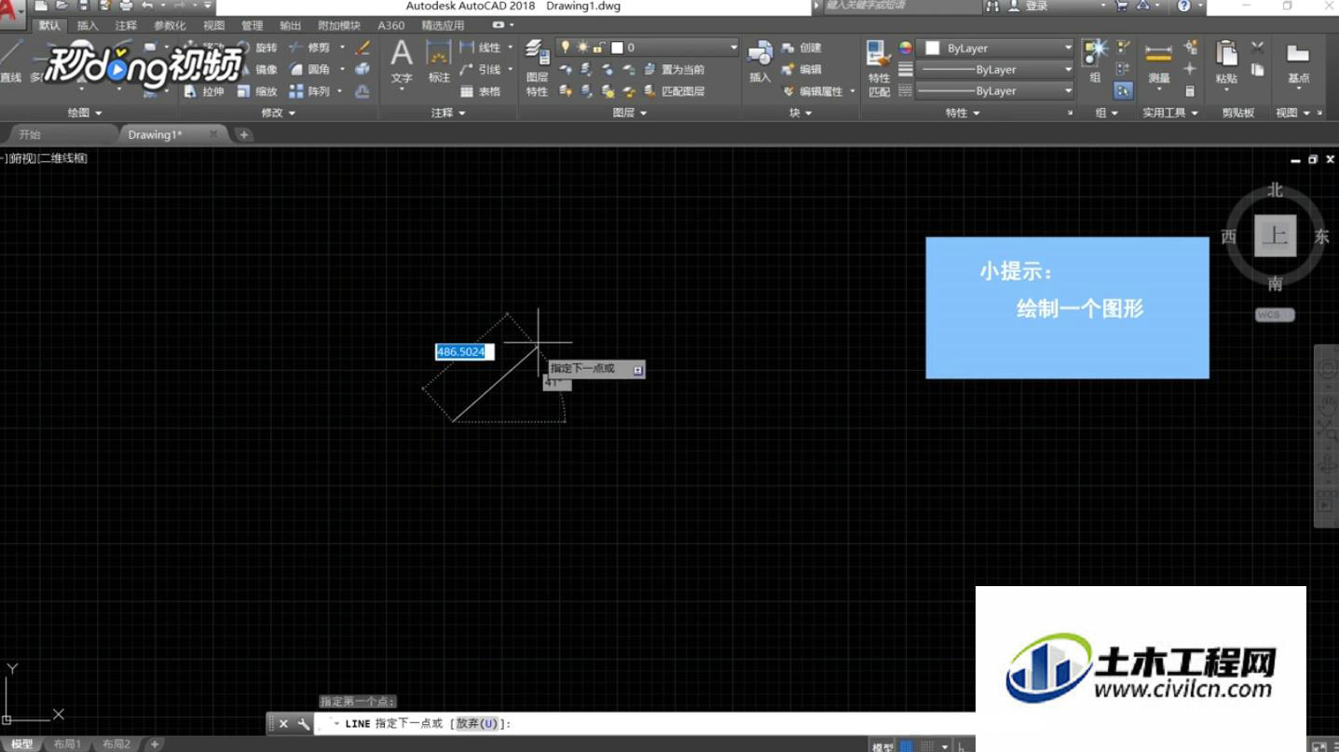Screen dimensions: 1339x752
Task: Toggle grid display in the status bar
Action: click(907, 746)
